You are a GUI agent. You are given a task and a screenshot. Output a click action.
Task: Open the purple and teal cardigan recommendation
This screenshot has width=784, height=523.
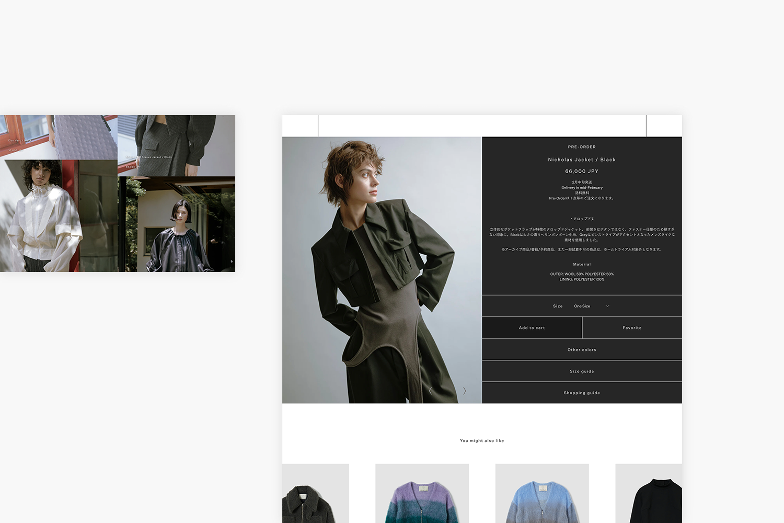[422, 493]
